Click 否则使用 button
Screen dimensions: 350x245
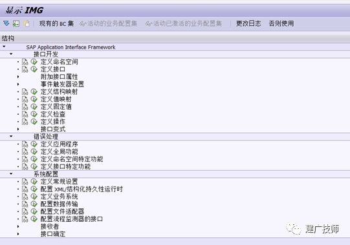(281, 23)
